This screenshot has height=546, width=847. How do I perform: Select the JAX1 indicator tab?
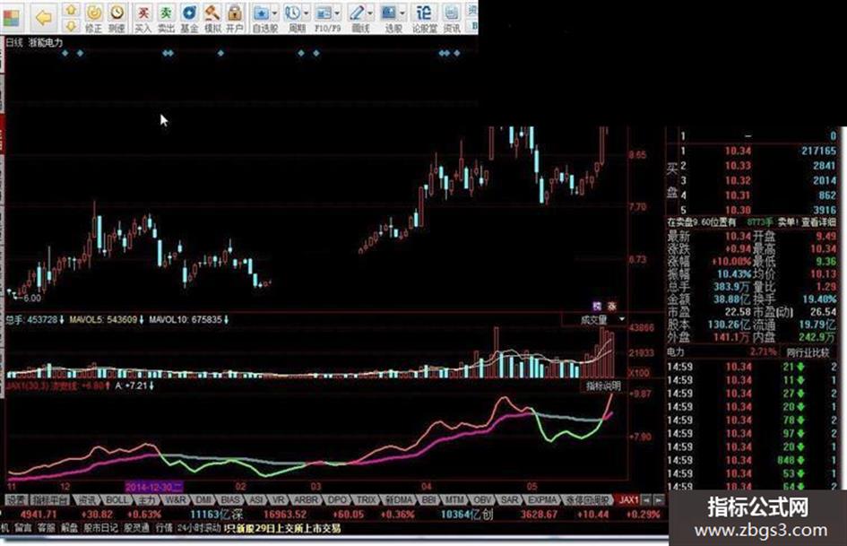pyautogui.click(x=629, y=500)
